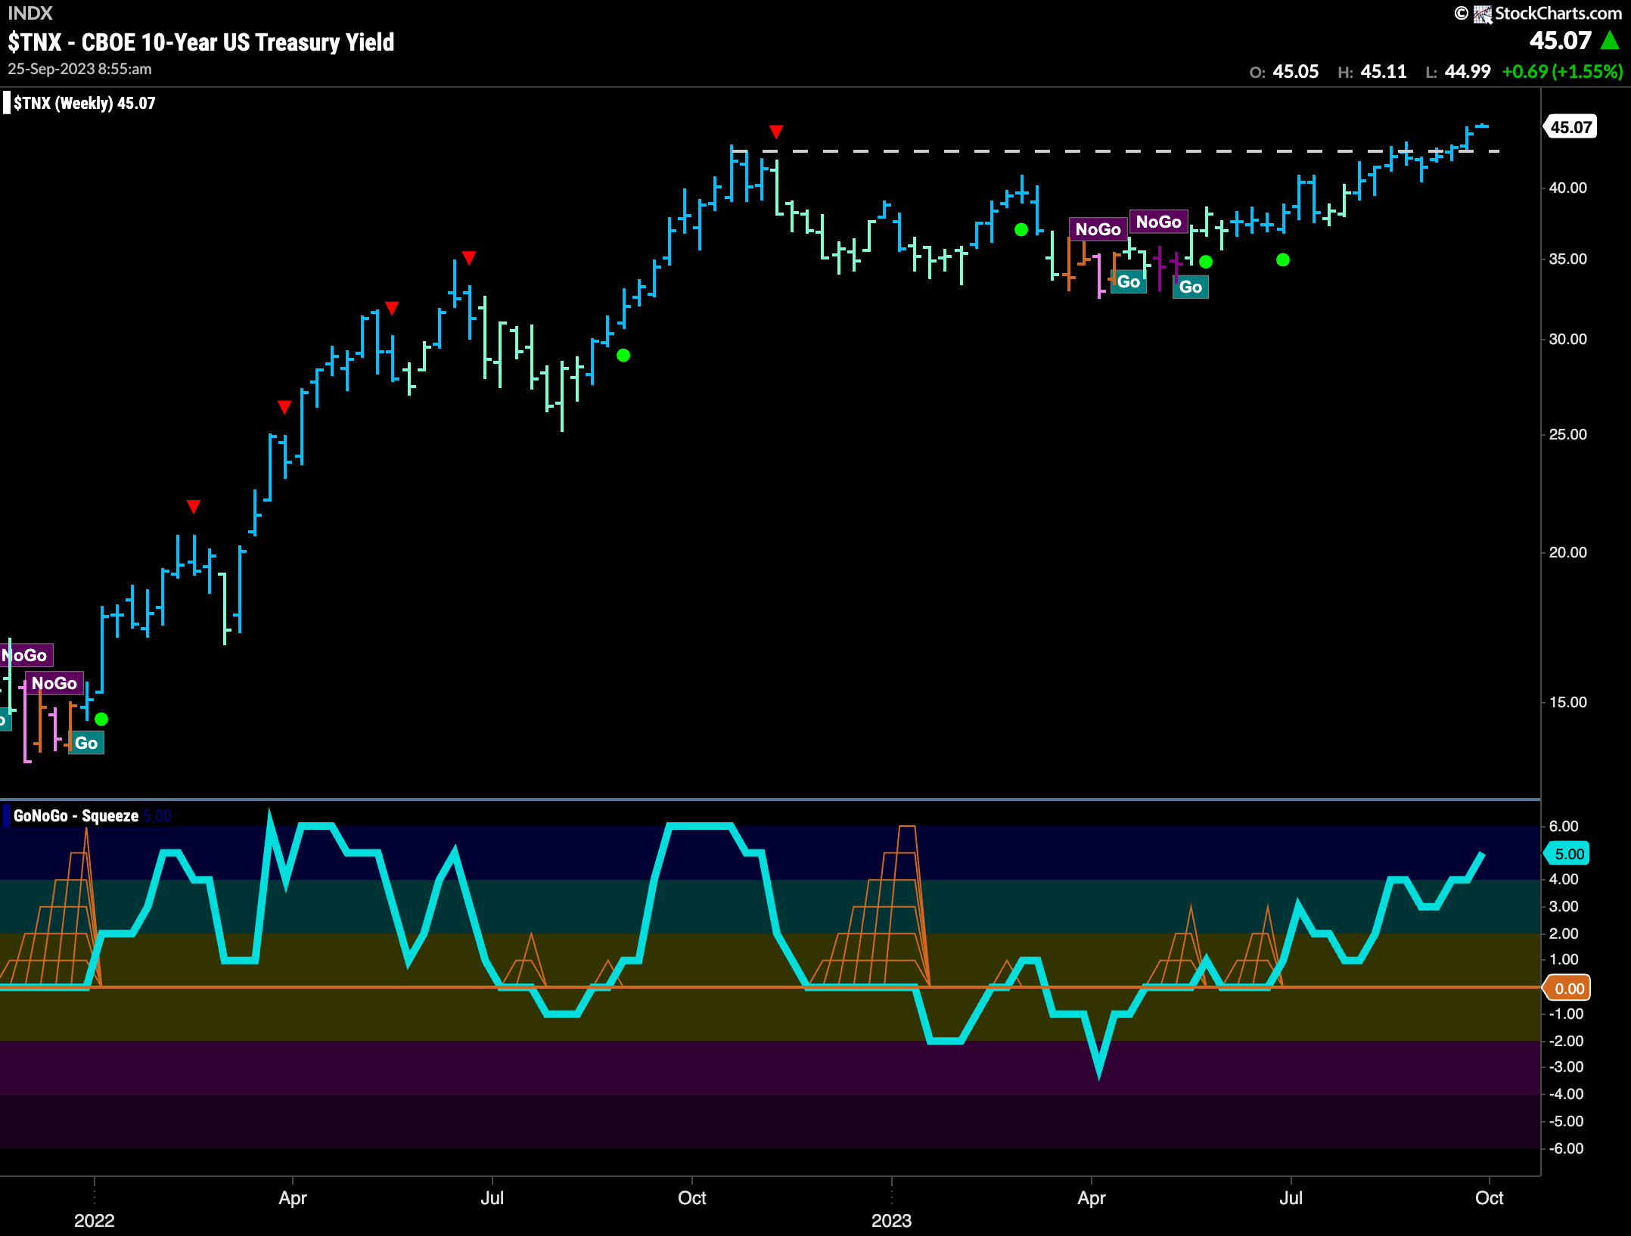Click the second NoGo label near April 2023
This screenshot has height=1236, width=1631.
tap(1158, 222)
